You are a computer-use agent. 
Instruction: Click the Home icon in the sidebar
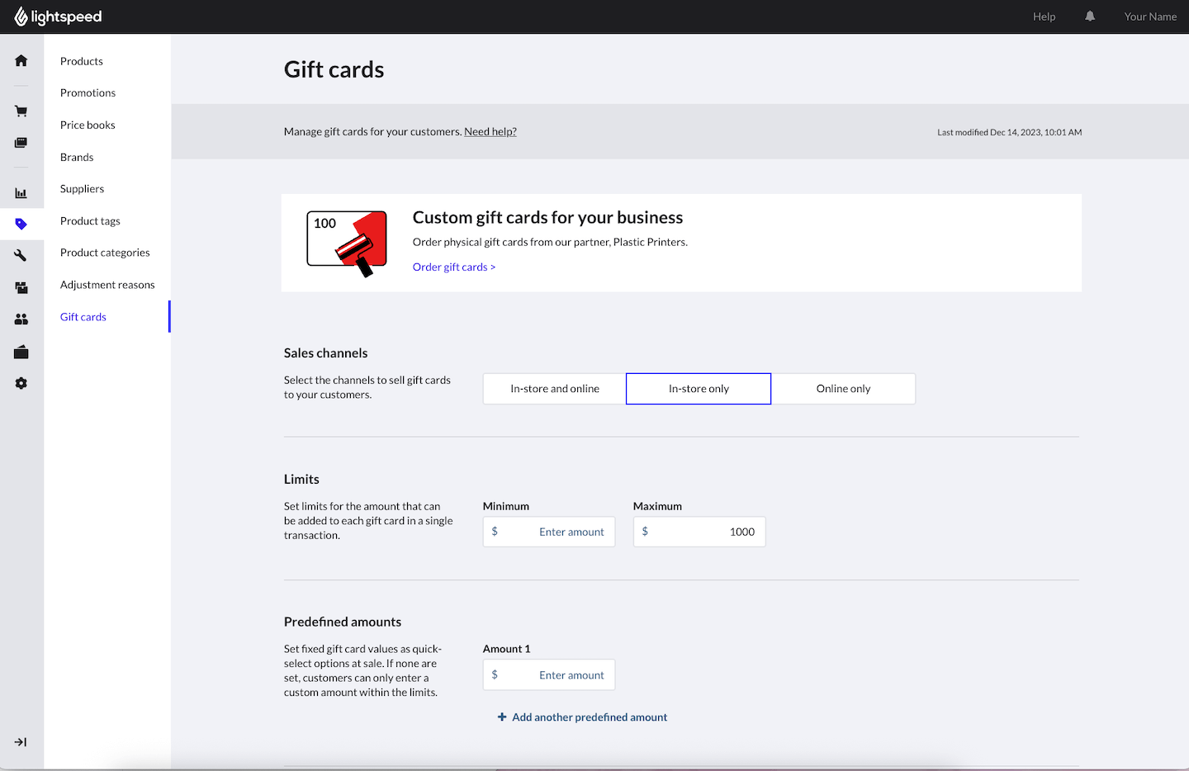21,60
